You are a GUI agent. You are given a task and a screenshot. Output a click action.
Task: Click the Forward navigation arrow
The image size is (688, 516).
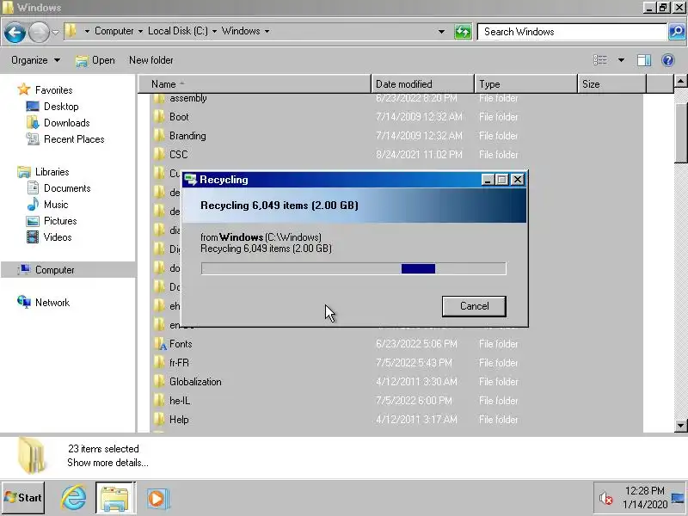click(39, 32)
